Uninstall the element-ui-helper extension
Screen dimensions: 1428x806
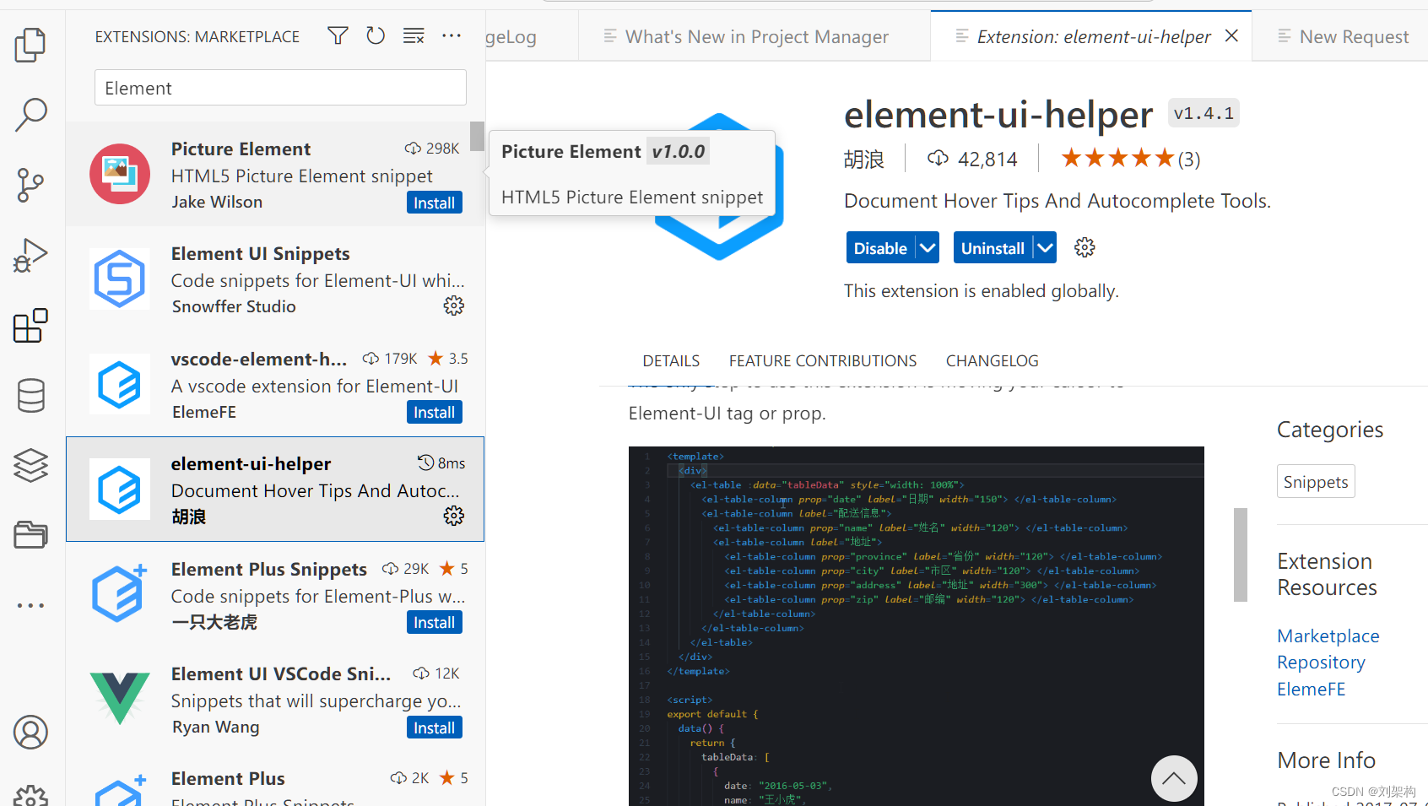click(x=993, y=247)
